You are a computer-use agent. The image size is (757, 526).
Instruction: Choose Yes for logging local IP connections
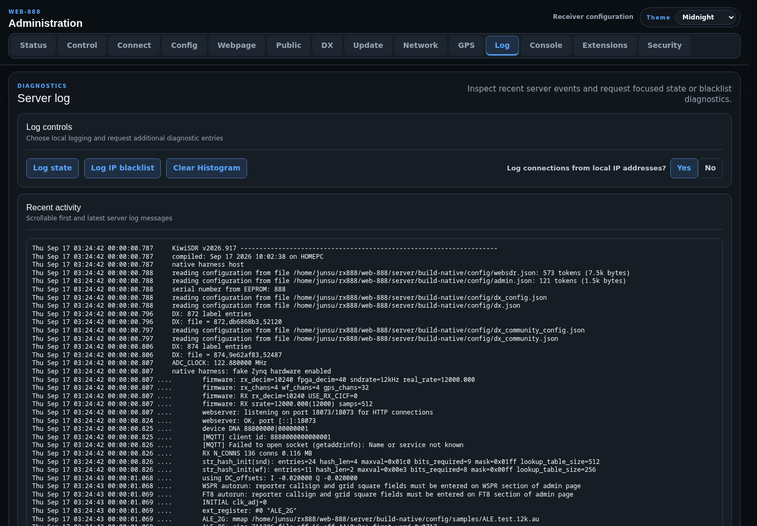point(684,168)
